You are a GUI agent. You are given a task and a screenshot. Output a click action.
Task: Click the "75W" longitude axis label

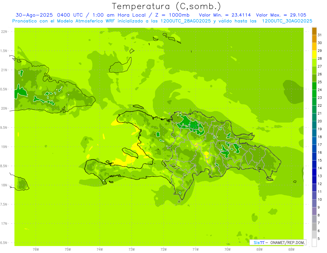tap(68, 250)
